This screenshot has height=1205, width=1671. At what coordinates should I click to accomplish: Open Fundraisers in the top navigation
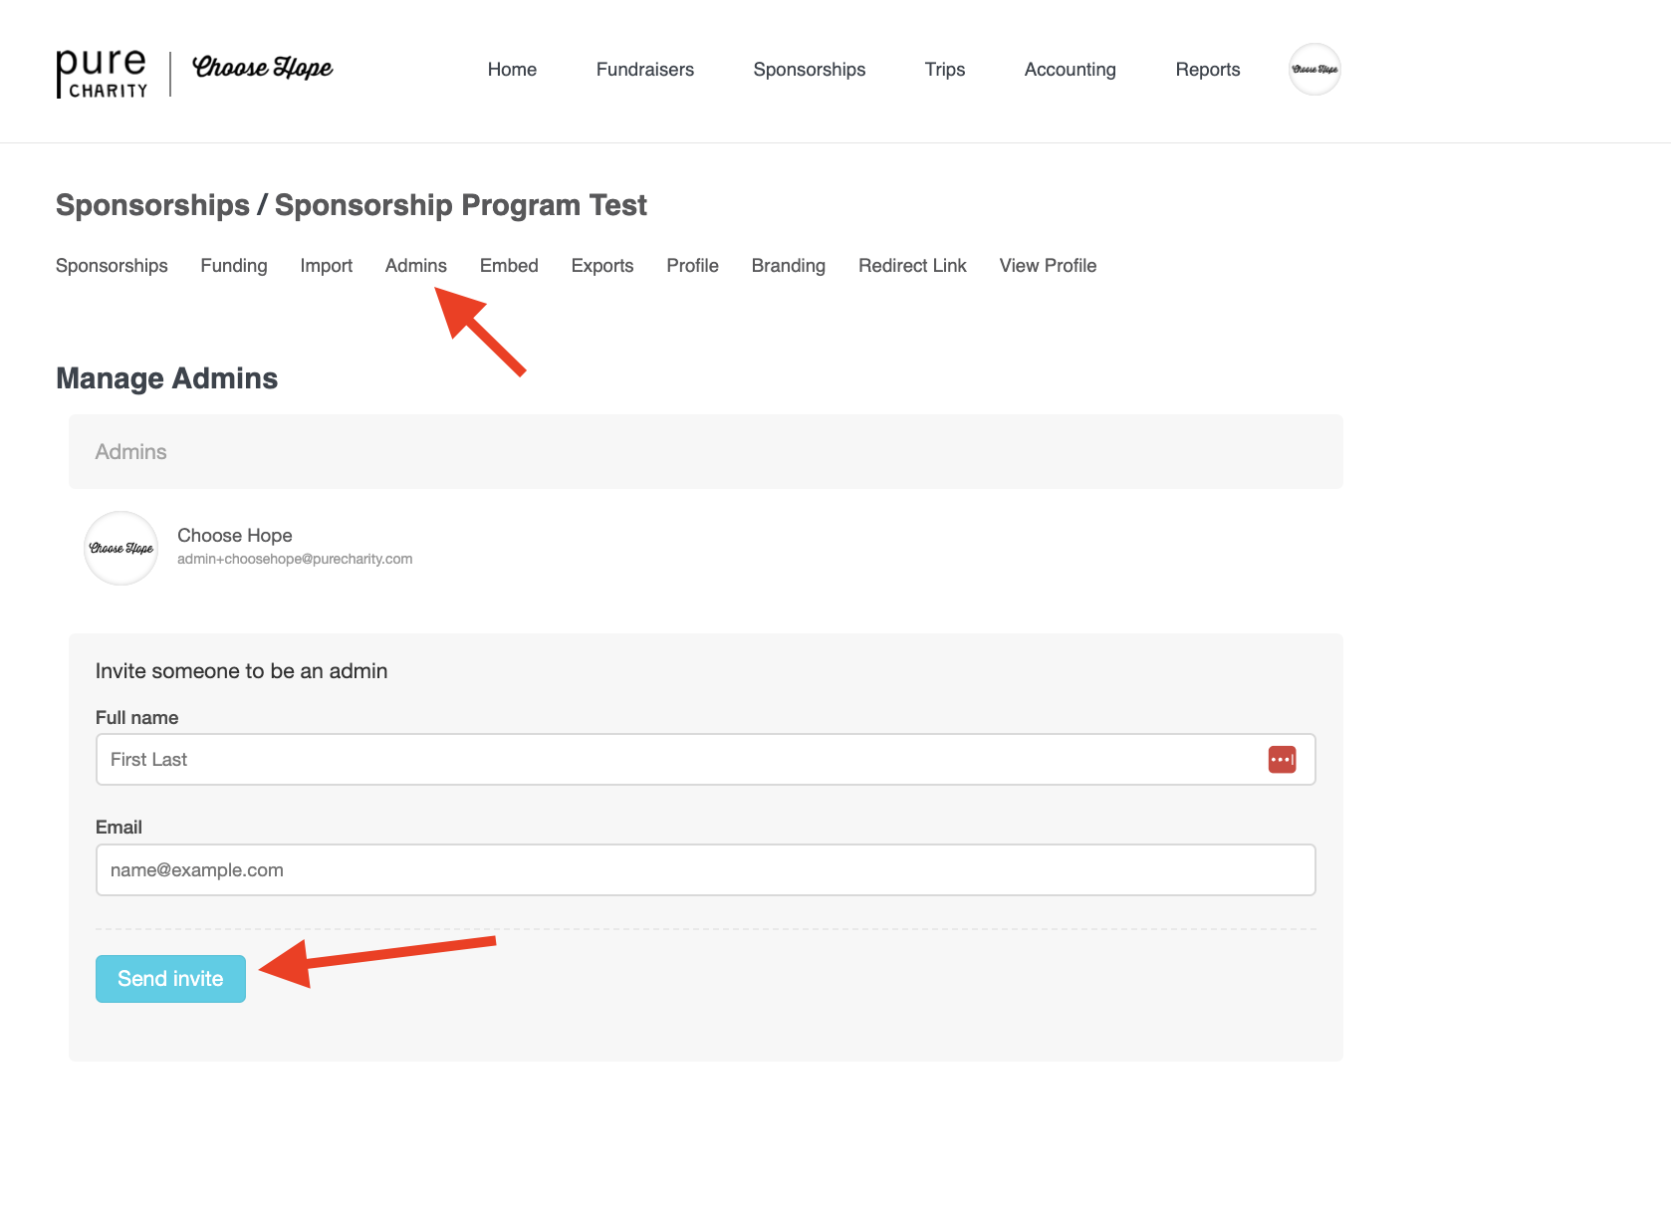coord(644,70)
